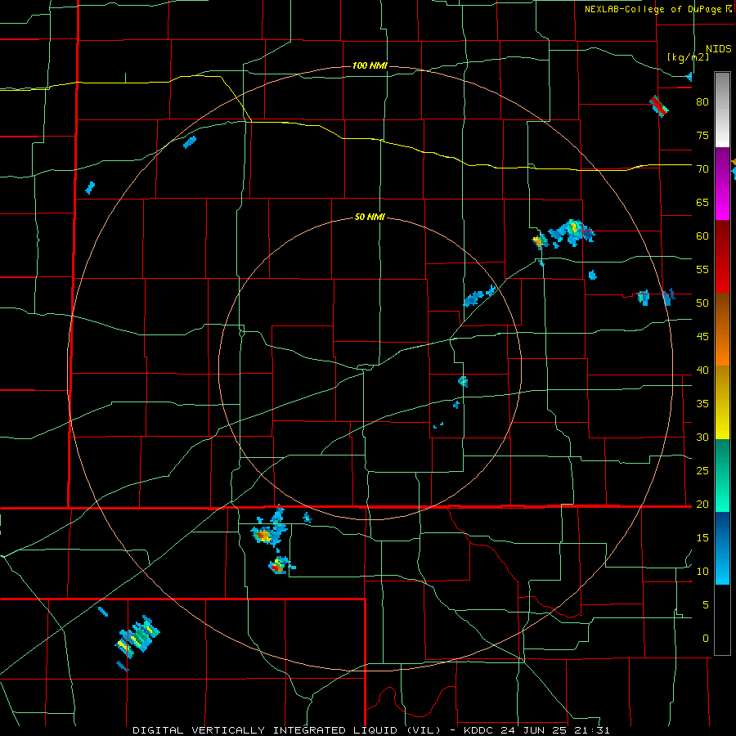Select the brown segment of the color bar
Screen dimensions: 736x736
722,311
